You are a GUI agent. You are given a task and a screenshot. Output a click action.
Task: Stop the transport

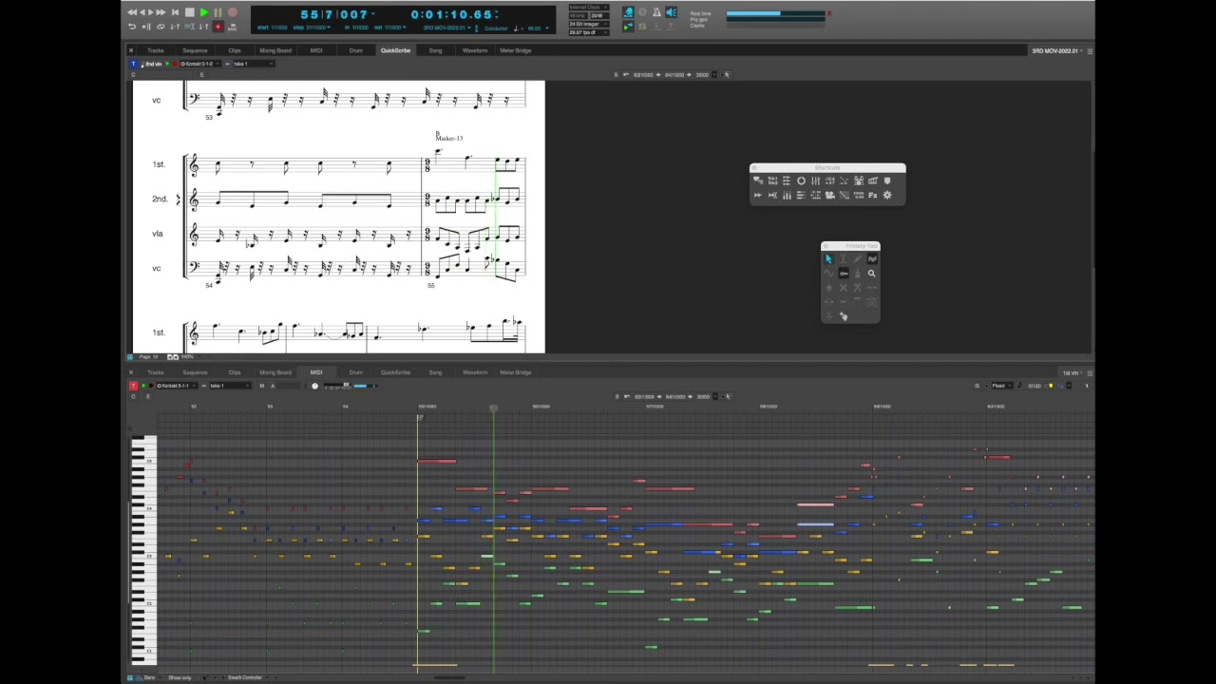point(189,12)
